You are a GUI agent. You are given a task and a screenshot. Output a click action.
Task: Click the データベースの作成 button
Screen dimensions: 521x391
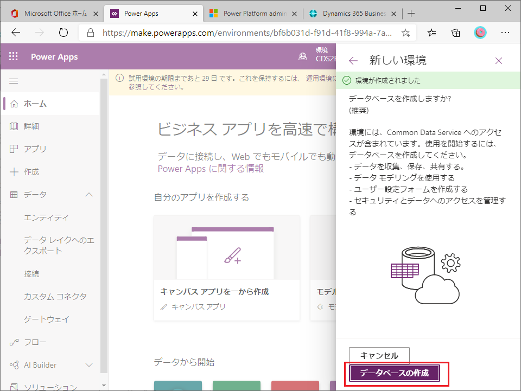tap(395, 374)
